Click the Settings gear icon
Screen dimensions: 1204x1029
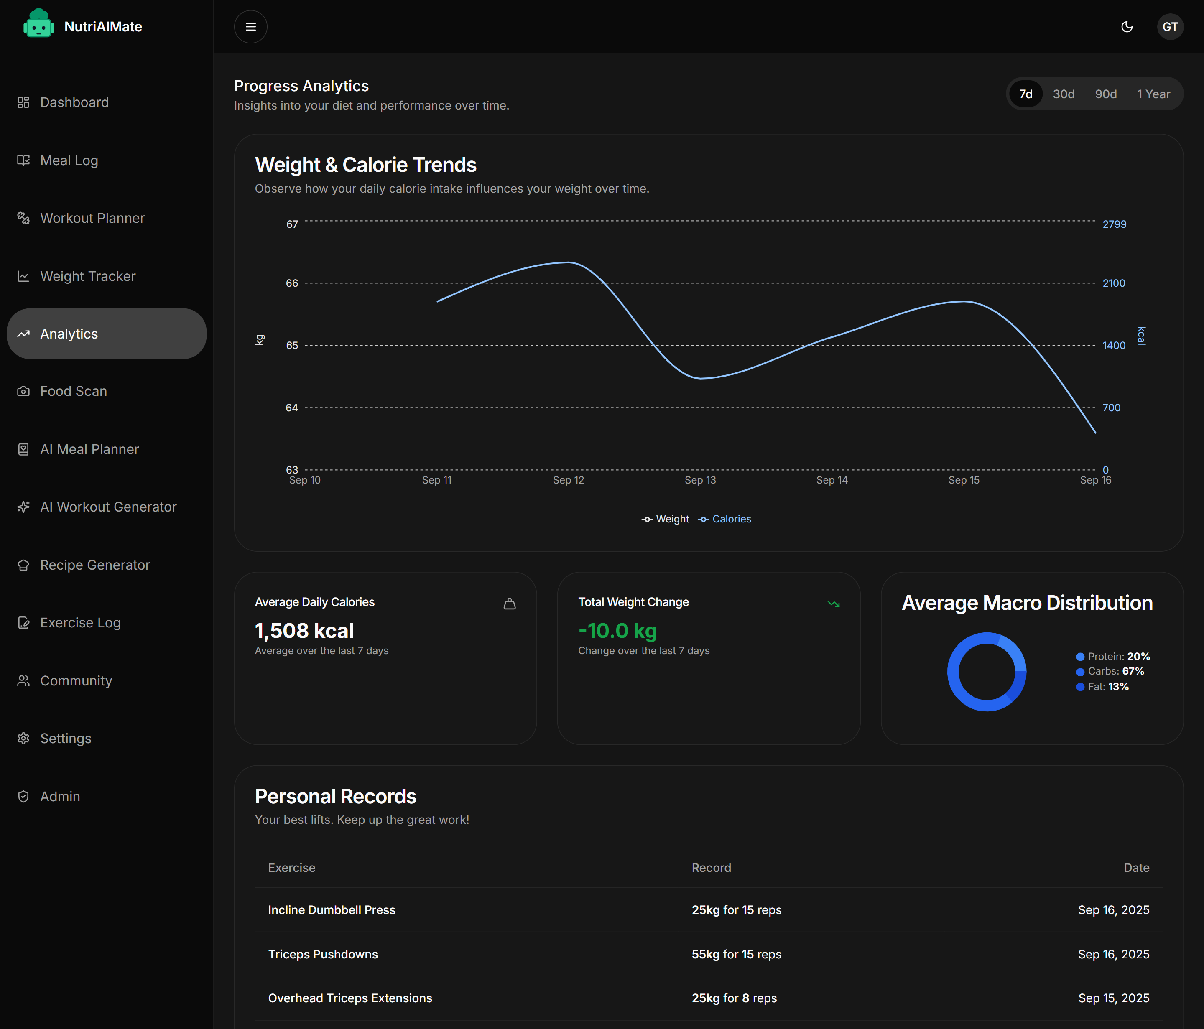23,738
